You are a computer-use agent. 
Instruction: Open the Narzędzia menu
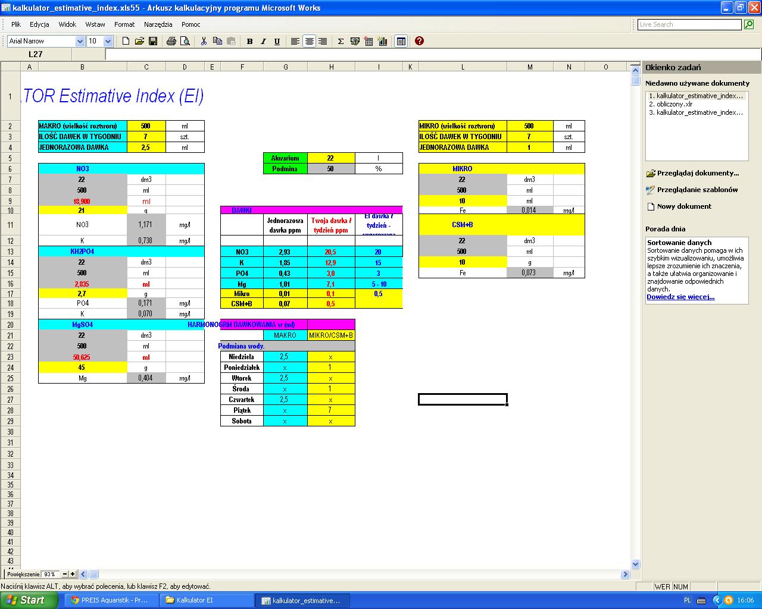pos(158,24)
